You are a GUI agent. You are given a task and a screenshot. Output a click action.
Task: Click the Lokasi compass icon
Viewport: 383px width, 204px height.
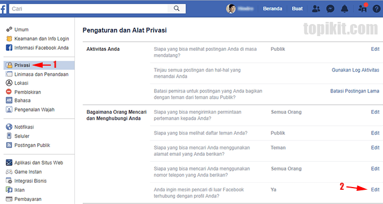(x=9, y=83)
